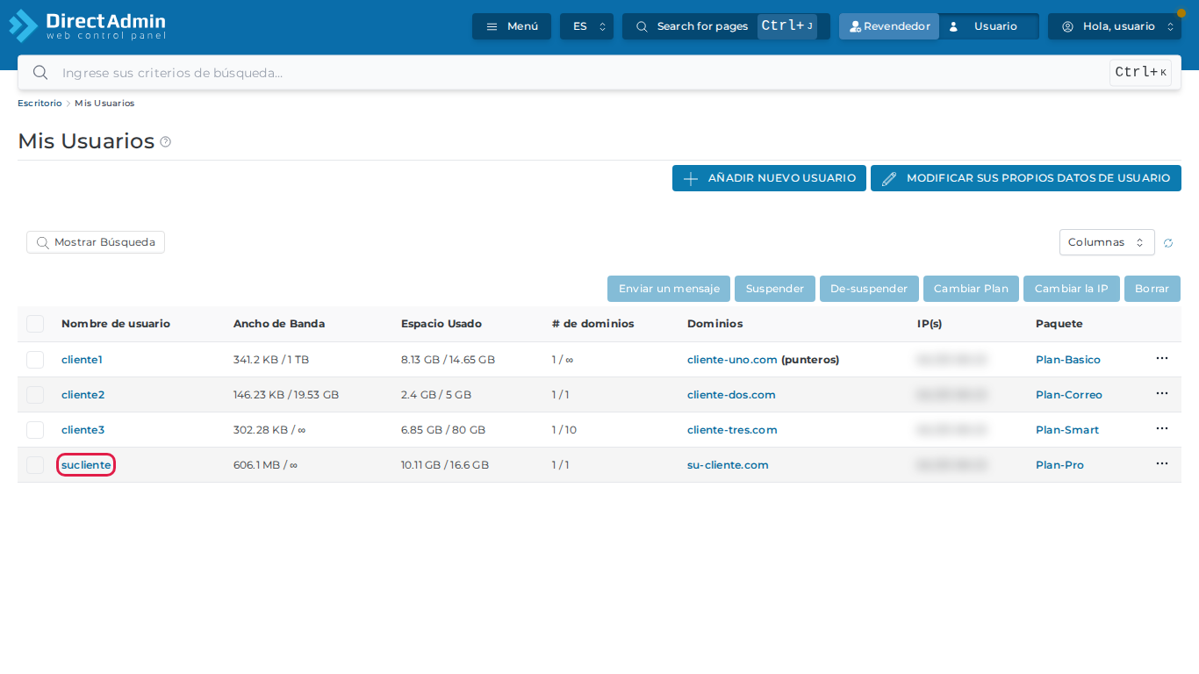Open the row actions menu for cliente2
The height and width of the screenshot is (674, 1199).
click(1162, 394)
